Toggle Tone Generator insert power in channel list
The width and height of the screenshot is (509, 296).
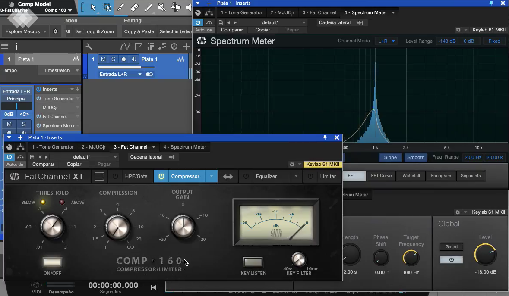[x=38, y=98]
